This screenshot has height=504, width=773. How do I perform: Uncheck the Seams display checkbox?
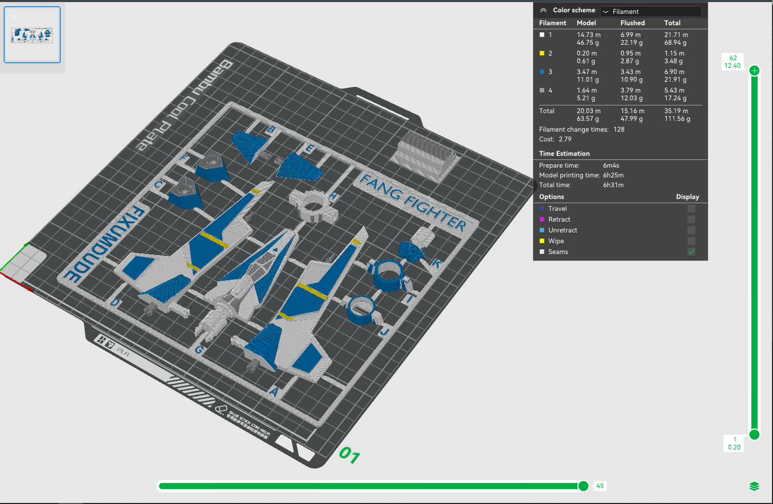[691, 252]
